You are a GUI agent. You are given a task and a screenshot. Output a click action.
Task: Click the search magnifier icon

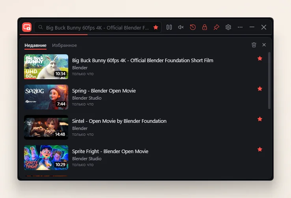click(x=41, y=28)
